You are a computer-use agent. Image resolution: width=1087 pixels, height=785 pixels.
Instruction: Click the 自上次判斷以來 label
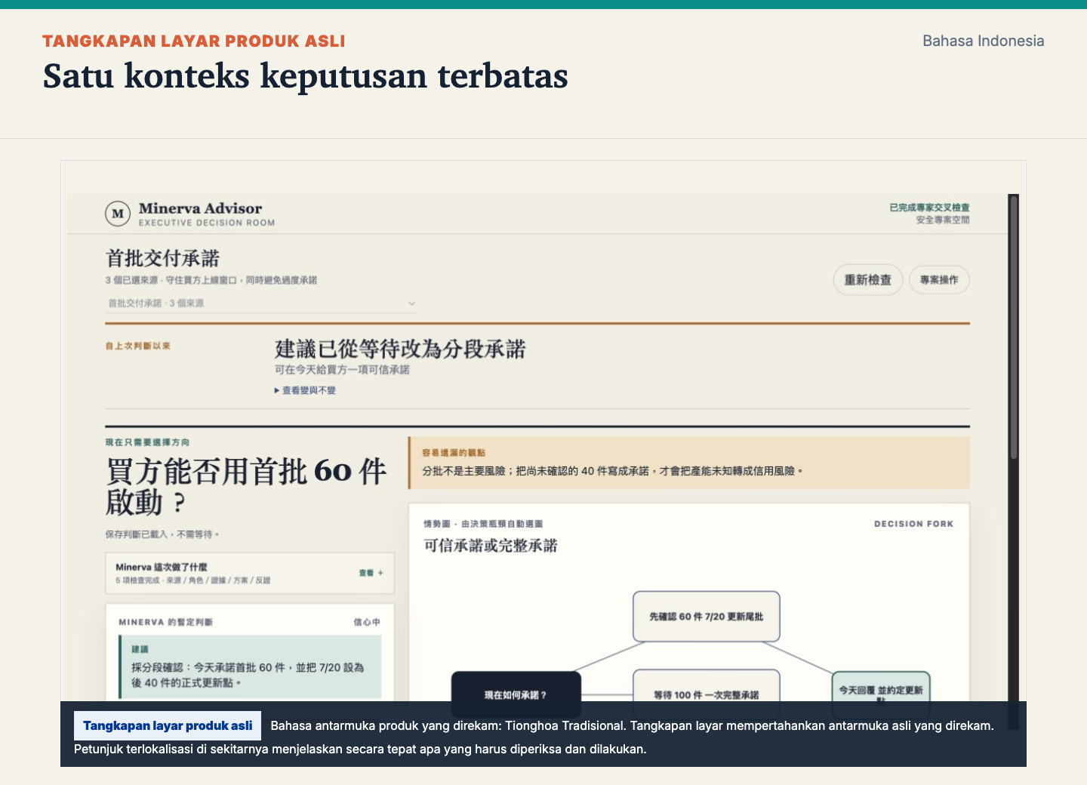(x=138, y=346)
